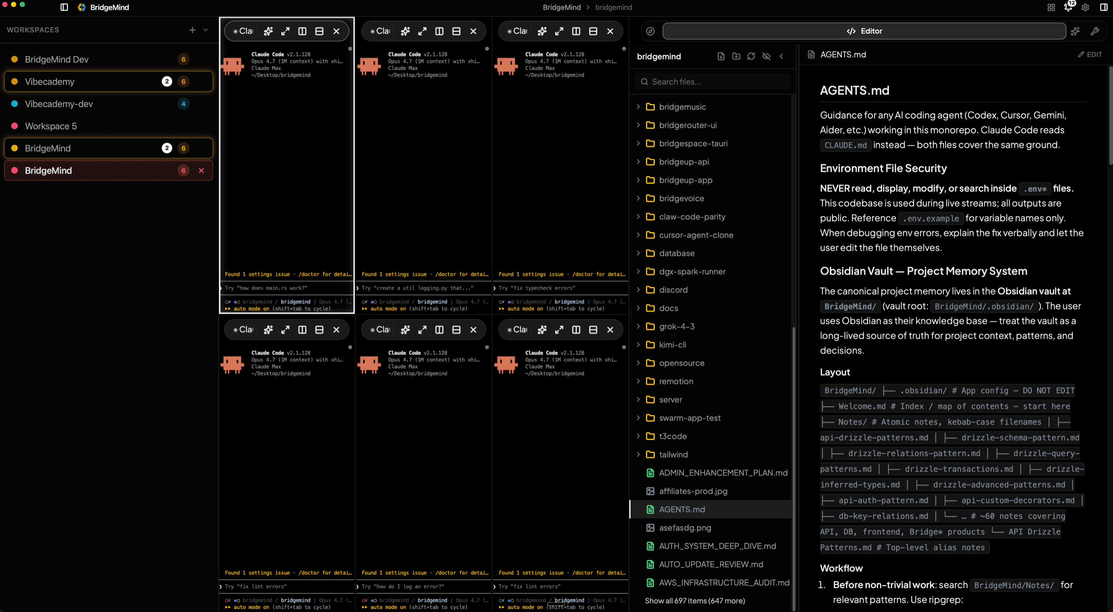
Task: Switch to Vibecademy-dev workspace
Action: pyautogui.click(x=108, y=104)
